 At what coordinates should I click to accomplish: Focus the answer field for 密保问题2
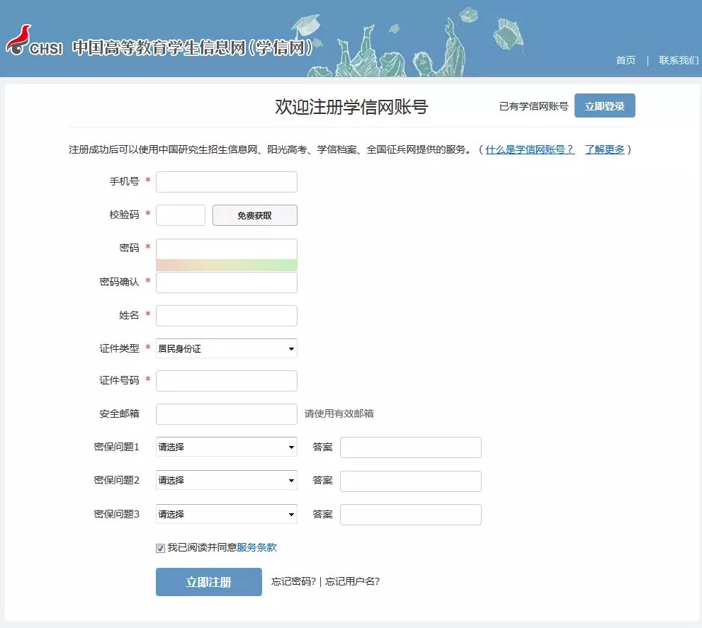411,481
